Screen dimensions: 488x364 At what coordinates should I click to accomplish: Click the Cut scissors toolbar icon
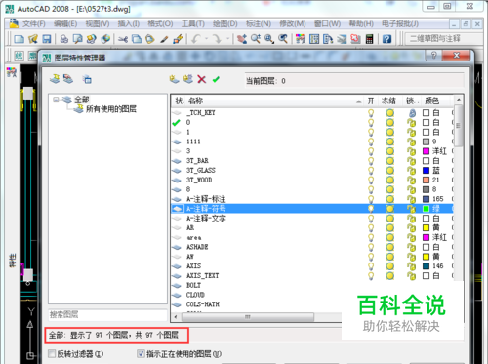pyautogui.click(x=123, y=39)
